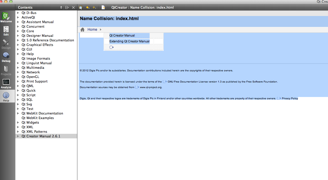Click the add bookmark icon
The image size is (328, 180).
click(x=103, y=8)
